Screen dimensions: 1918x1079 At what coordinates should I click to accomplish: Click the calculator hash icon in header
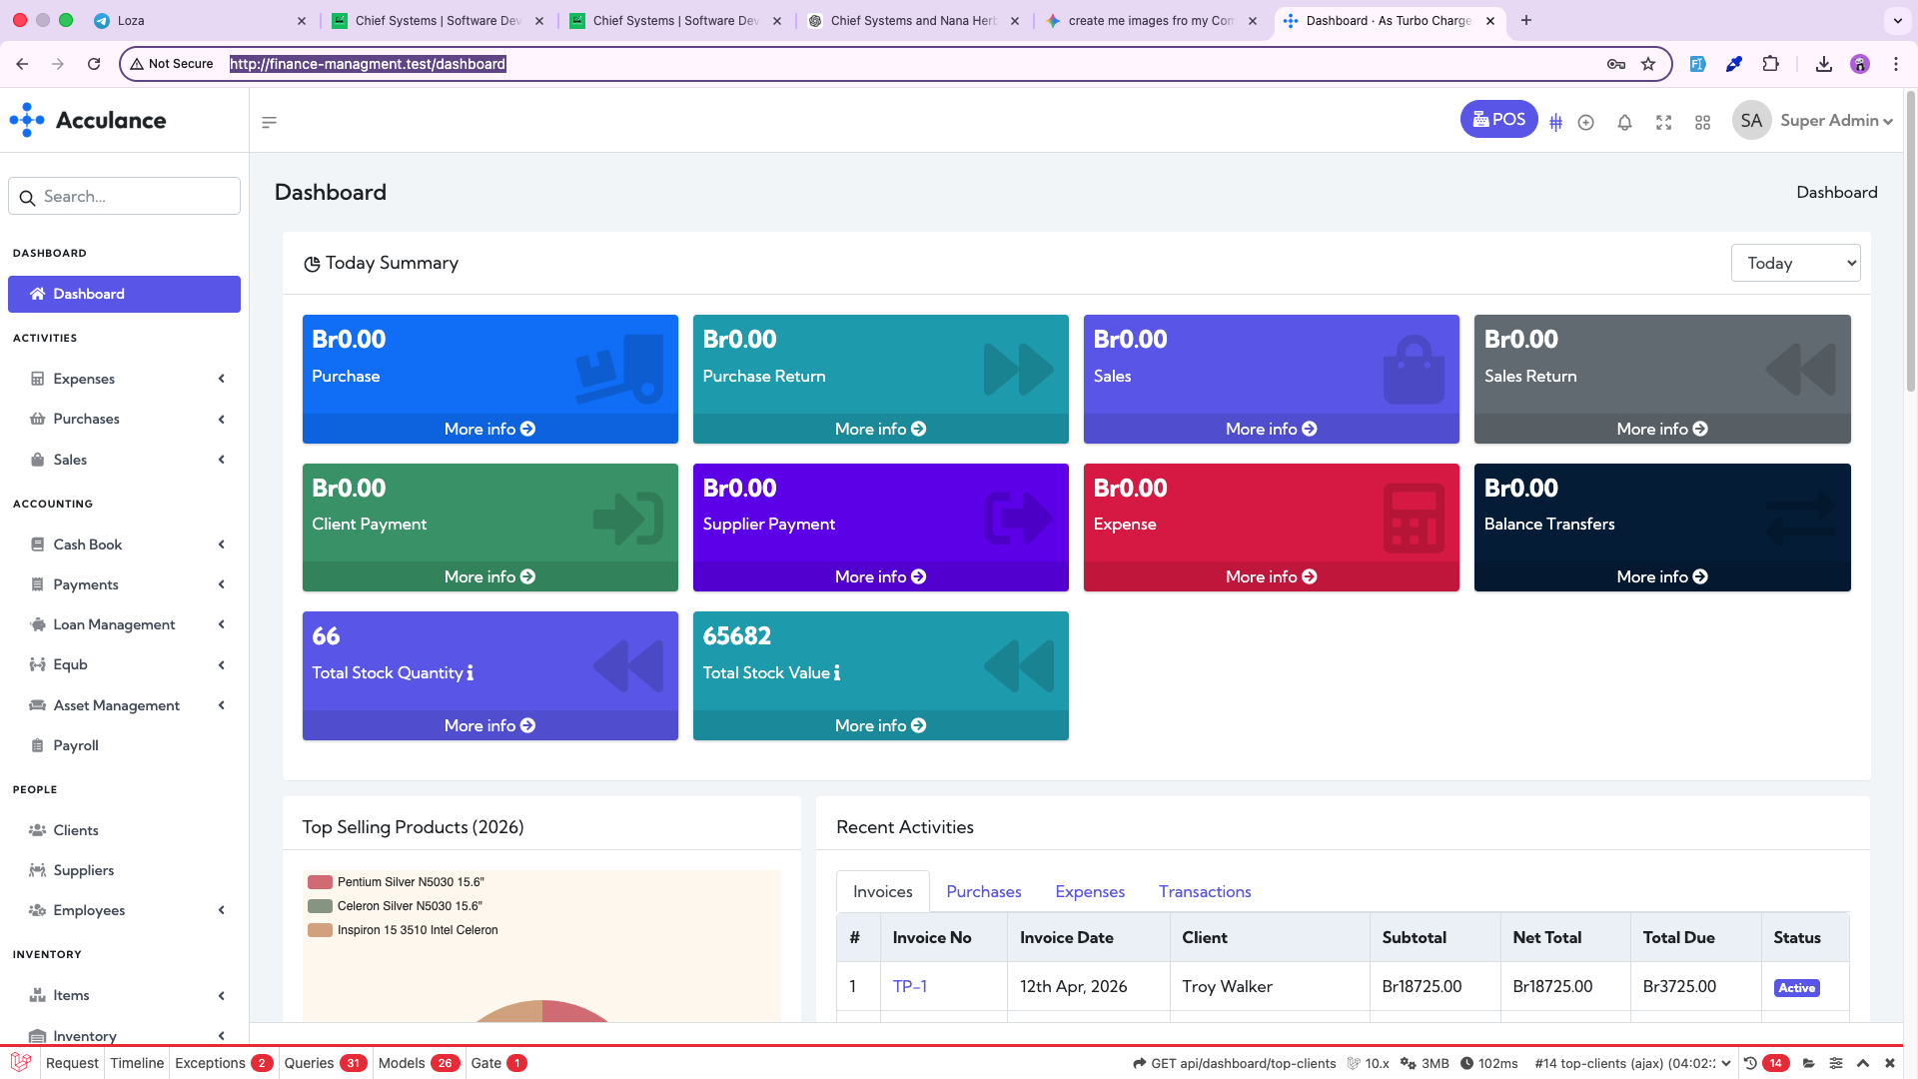(1555, 122)
